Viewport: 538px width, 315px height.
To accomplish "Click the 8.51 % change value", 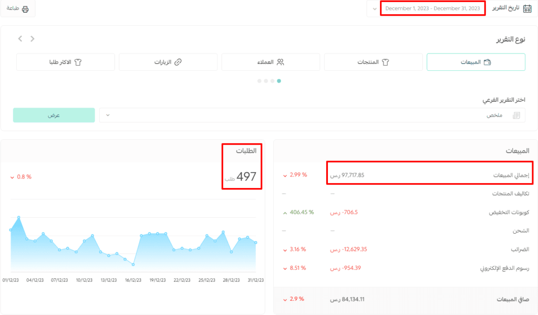I will tap(298, 268).
